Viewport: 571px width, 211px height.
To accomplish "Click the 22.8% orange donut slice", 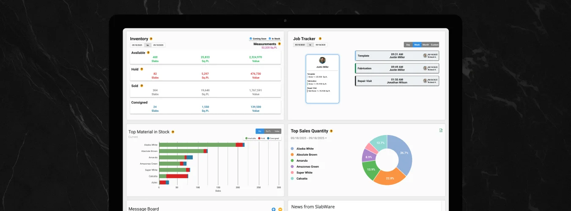I will click(390, 178).
